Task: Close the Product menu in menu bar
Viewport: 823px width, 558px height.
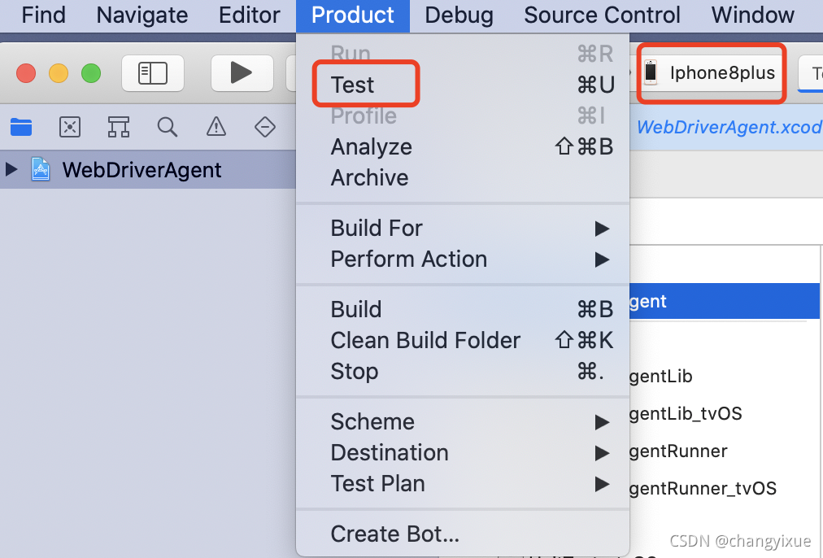Action: [353, 15]
